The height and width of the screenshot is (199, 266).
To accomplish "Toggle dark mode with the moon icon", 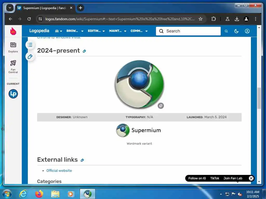I will pyautogui.click(x=236, y=31).
